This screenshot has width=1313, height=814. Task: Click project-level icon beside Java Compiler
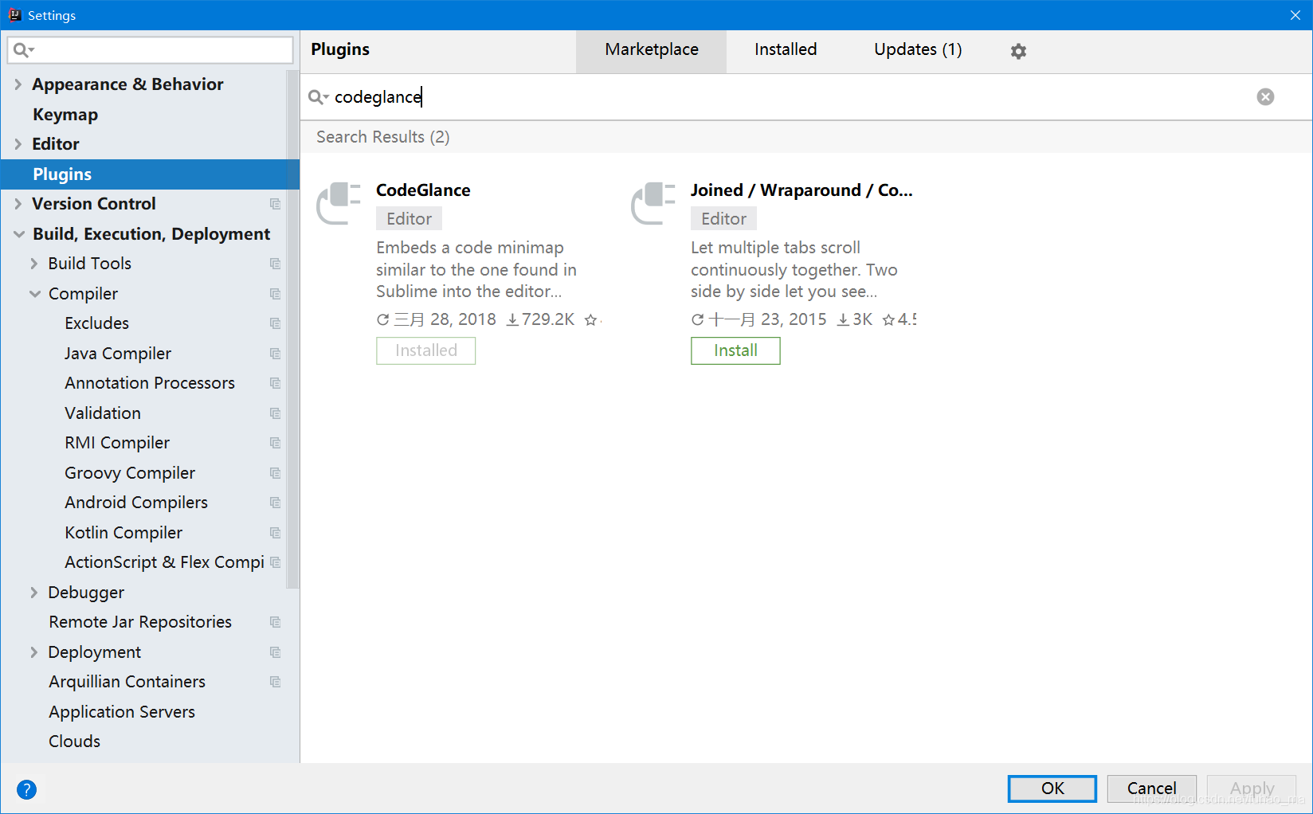point(275,354)
